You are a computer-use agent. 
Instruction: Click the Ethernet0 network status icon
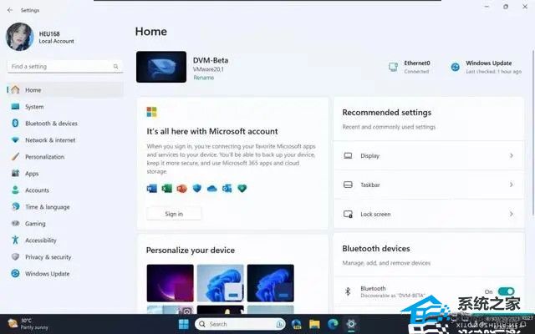(x=393, y=67)
